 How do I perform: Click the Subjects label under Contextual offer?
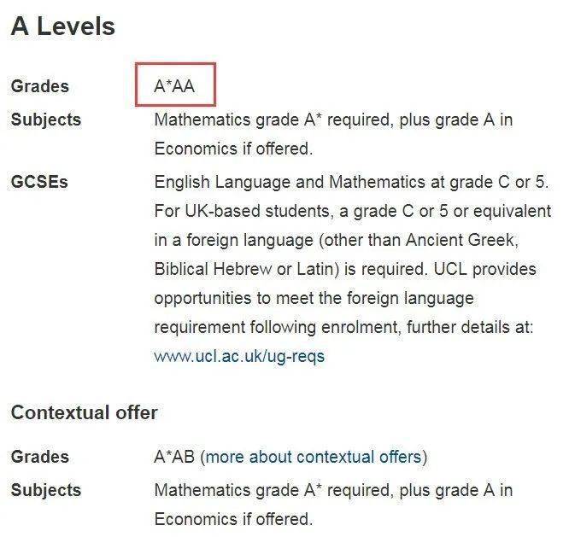(x=45, y=490)
